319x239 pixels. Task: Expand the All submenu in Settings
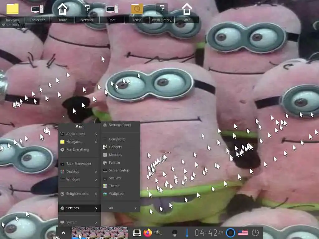(121, 208)
